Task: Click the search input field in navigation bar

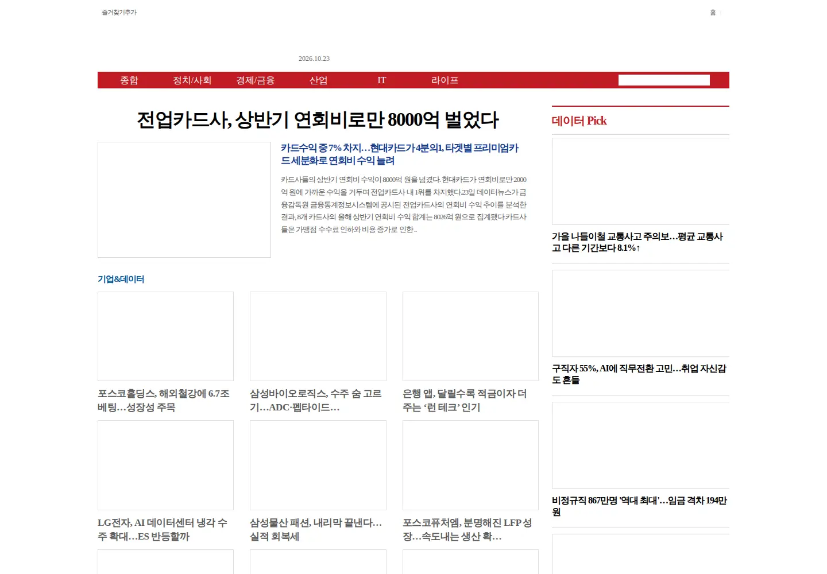Action: coord(664,80)
